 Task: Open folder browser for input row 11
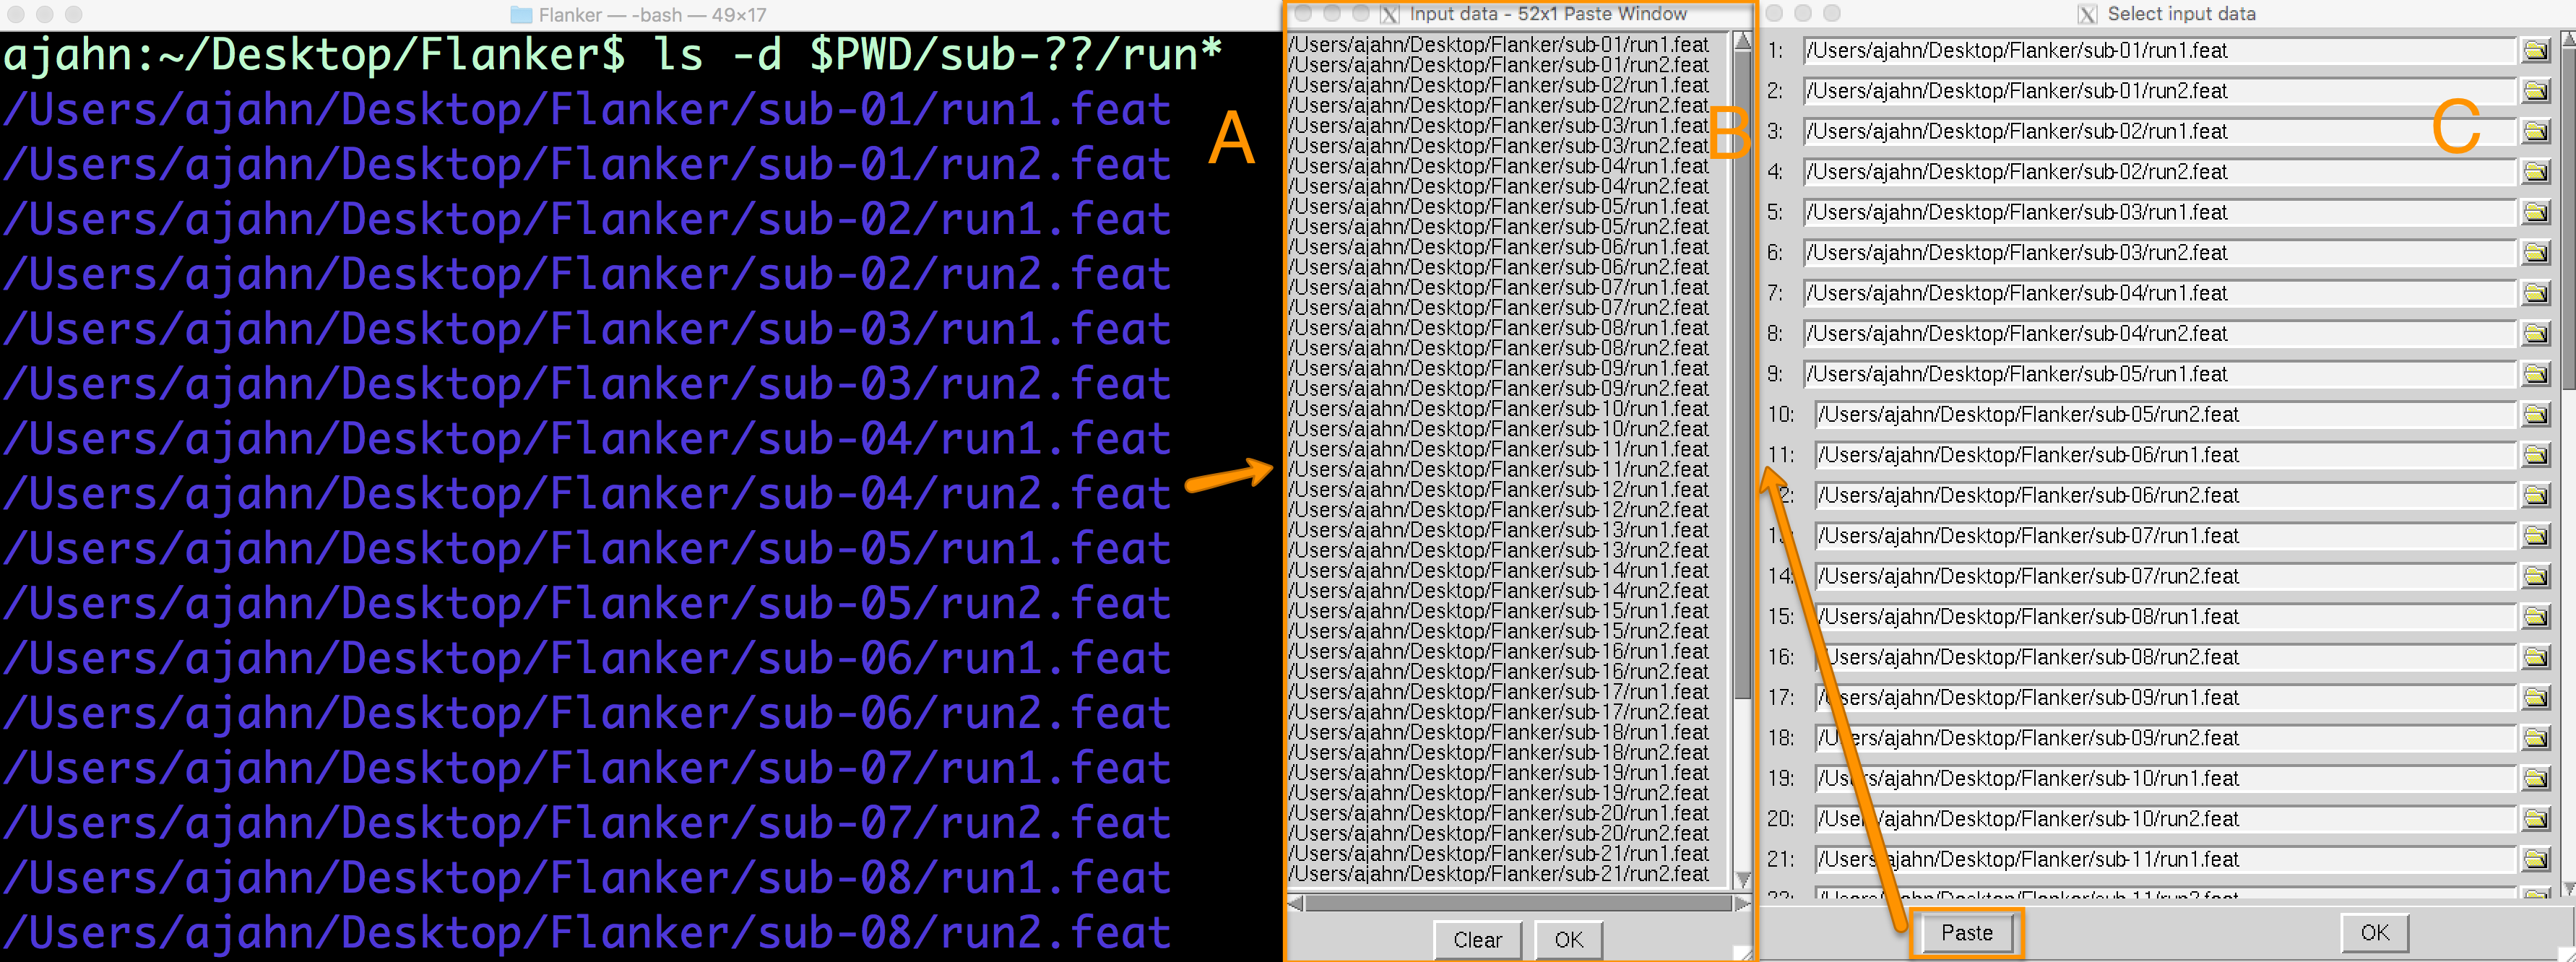[x=2536, y=455]
